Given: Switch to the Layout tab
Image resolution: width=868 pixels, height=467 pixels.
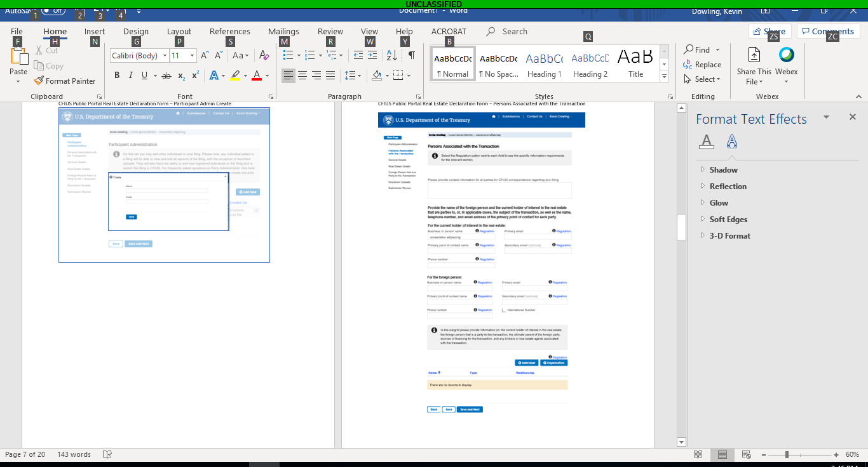Looking at the screenshot, I should tap(179, 31).
